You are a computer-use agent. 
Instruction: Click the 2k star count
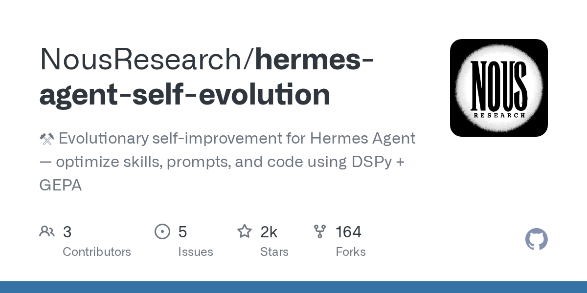tap(269, 232)
